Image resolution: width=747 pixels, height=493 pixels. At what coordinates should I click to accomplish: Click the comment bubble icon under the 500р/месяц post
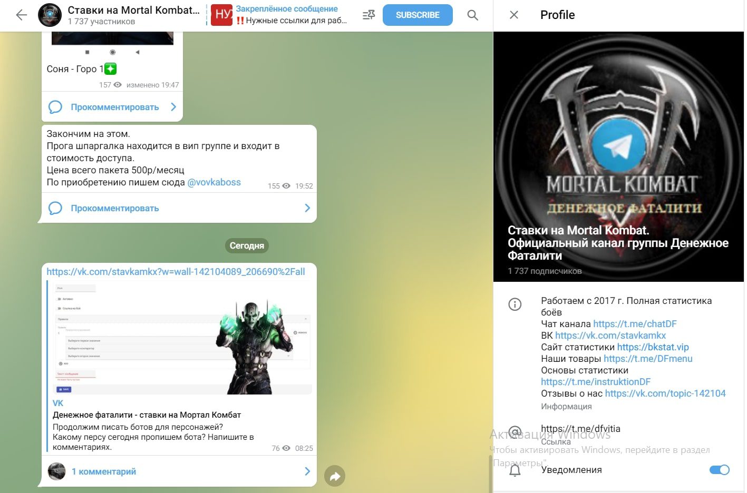point(55,208)
